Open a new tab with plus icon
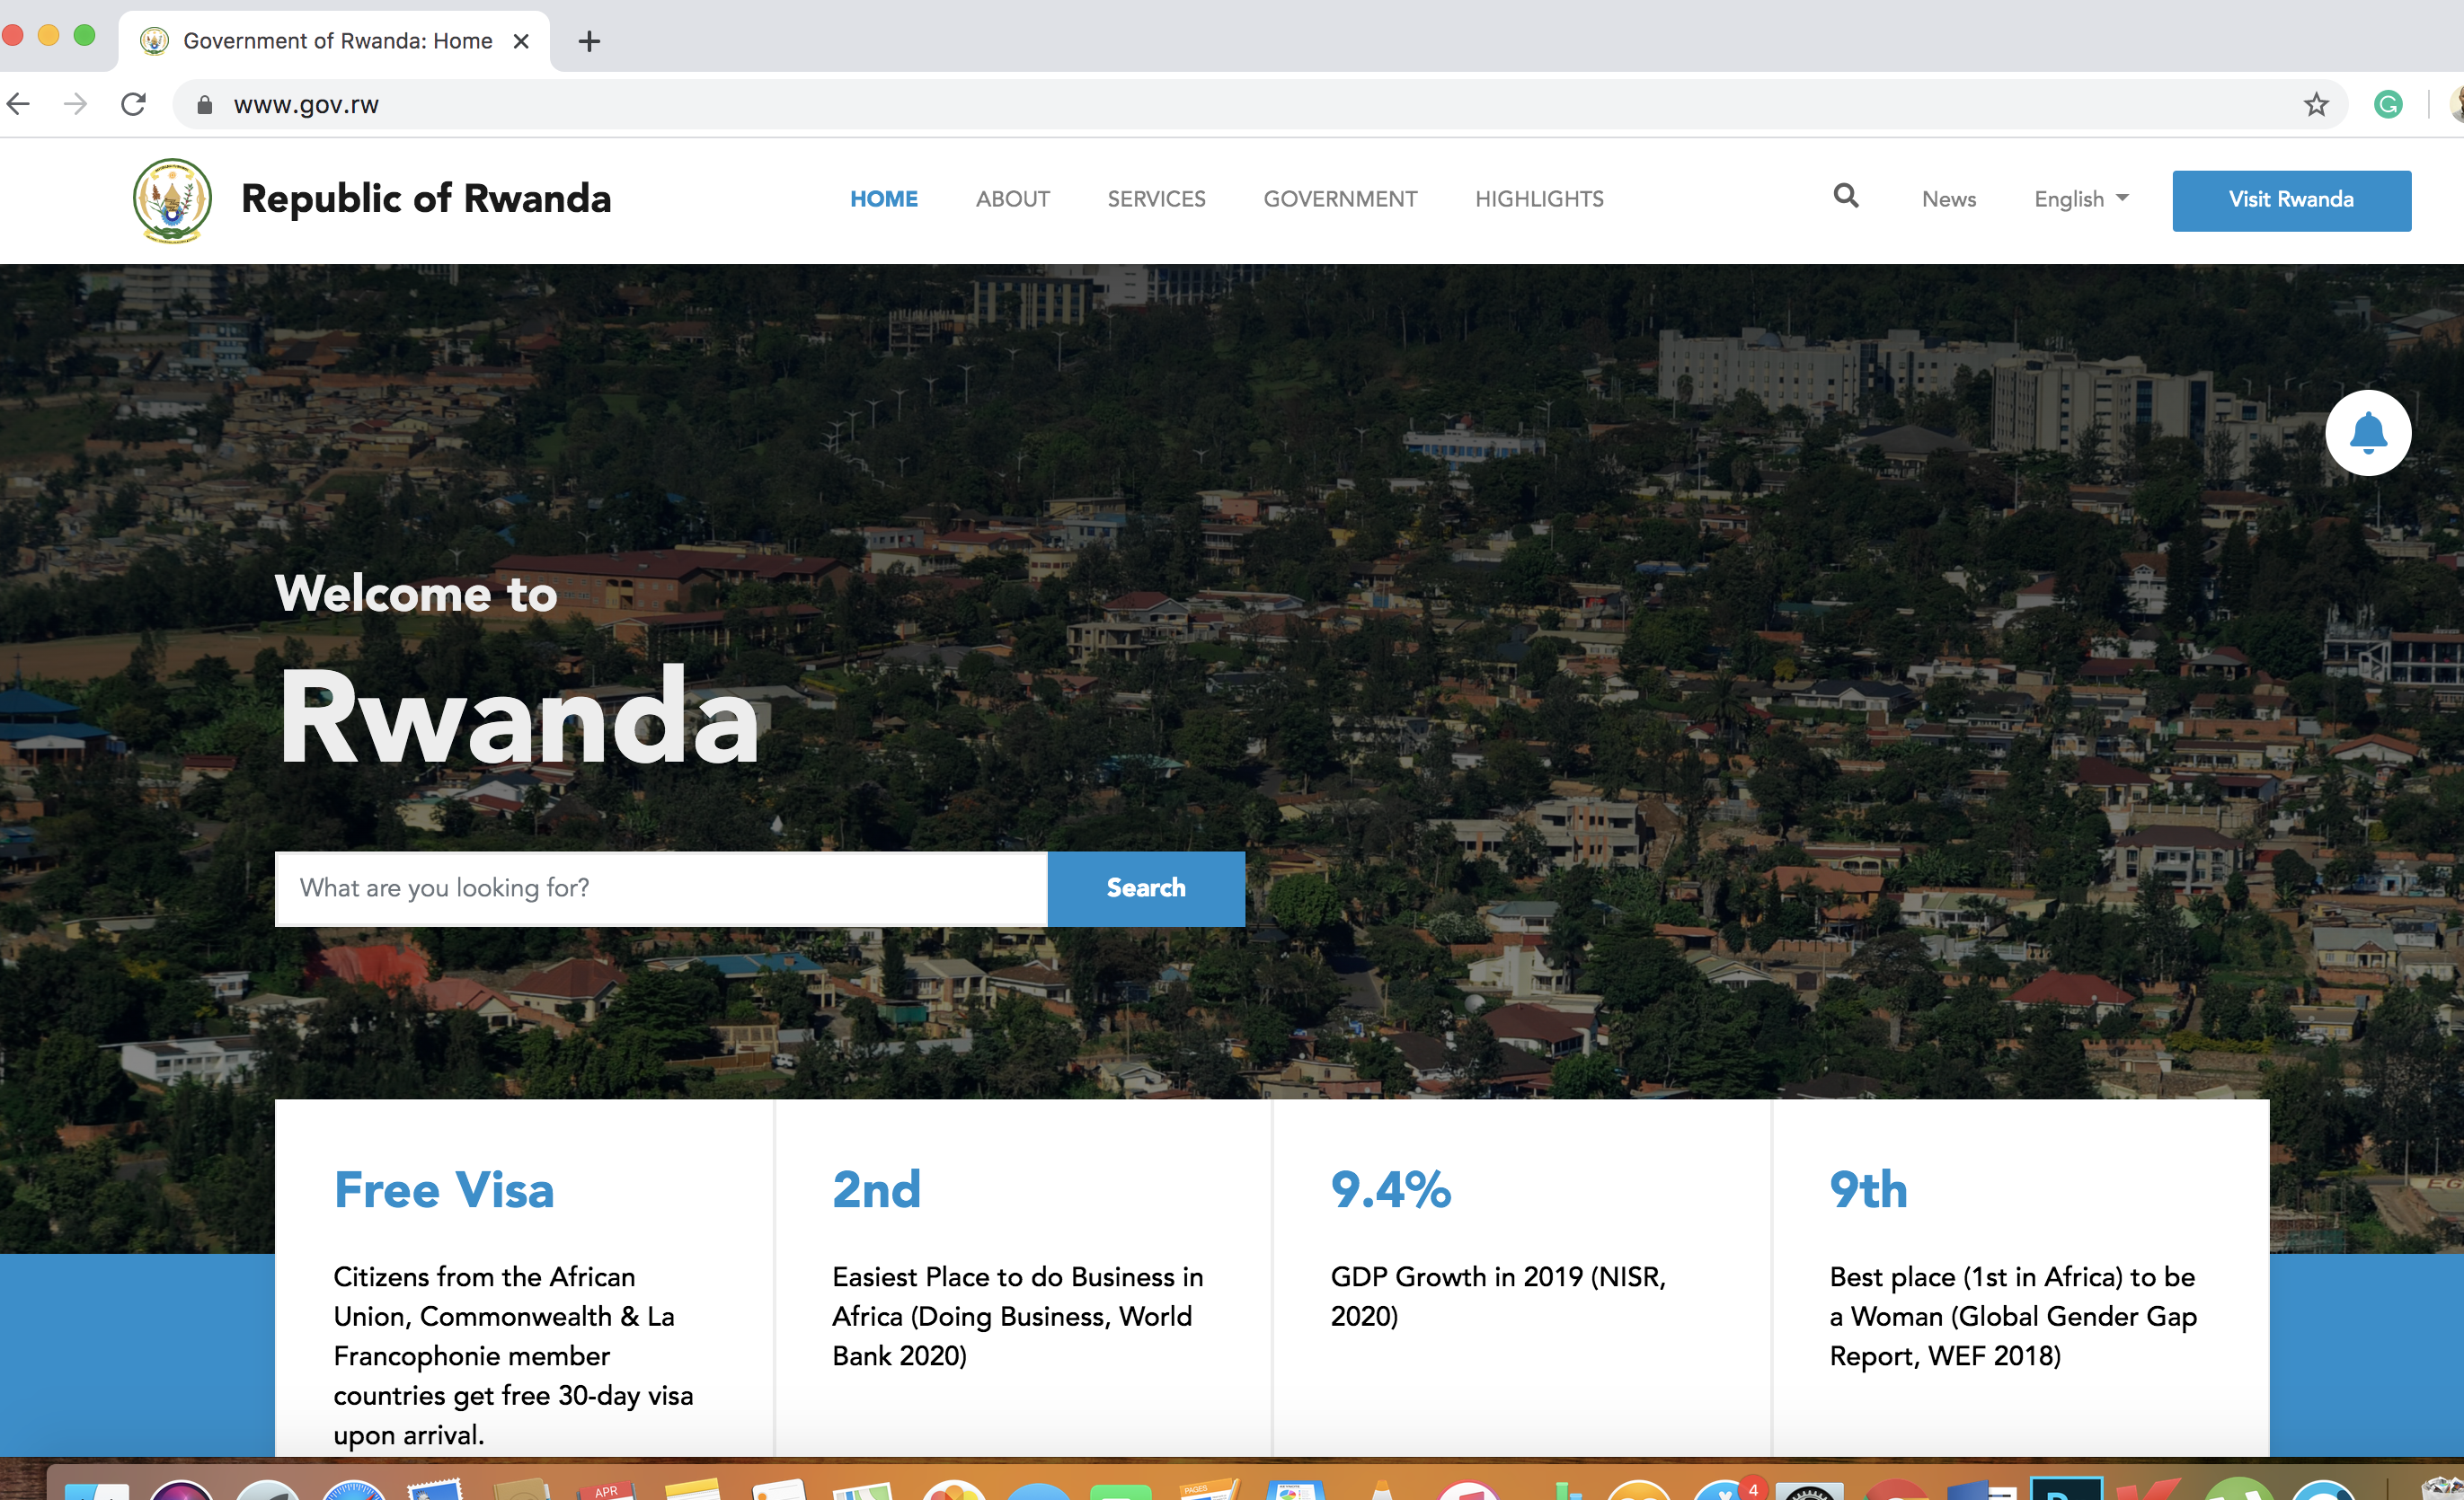 pos(589,41)
